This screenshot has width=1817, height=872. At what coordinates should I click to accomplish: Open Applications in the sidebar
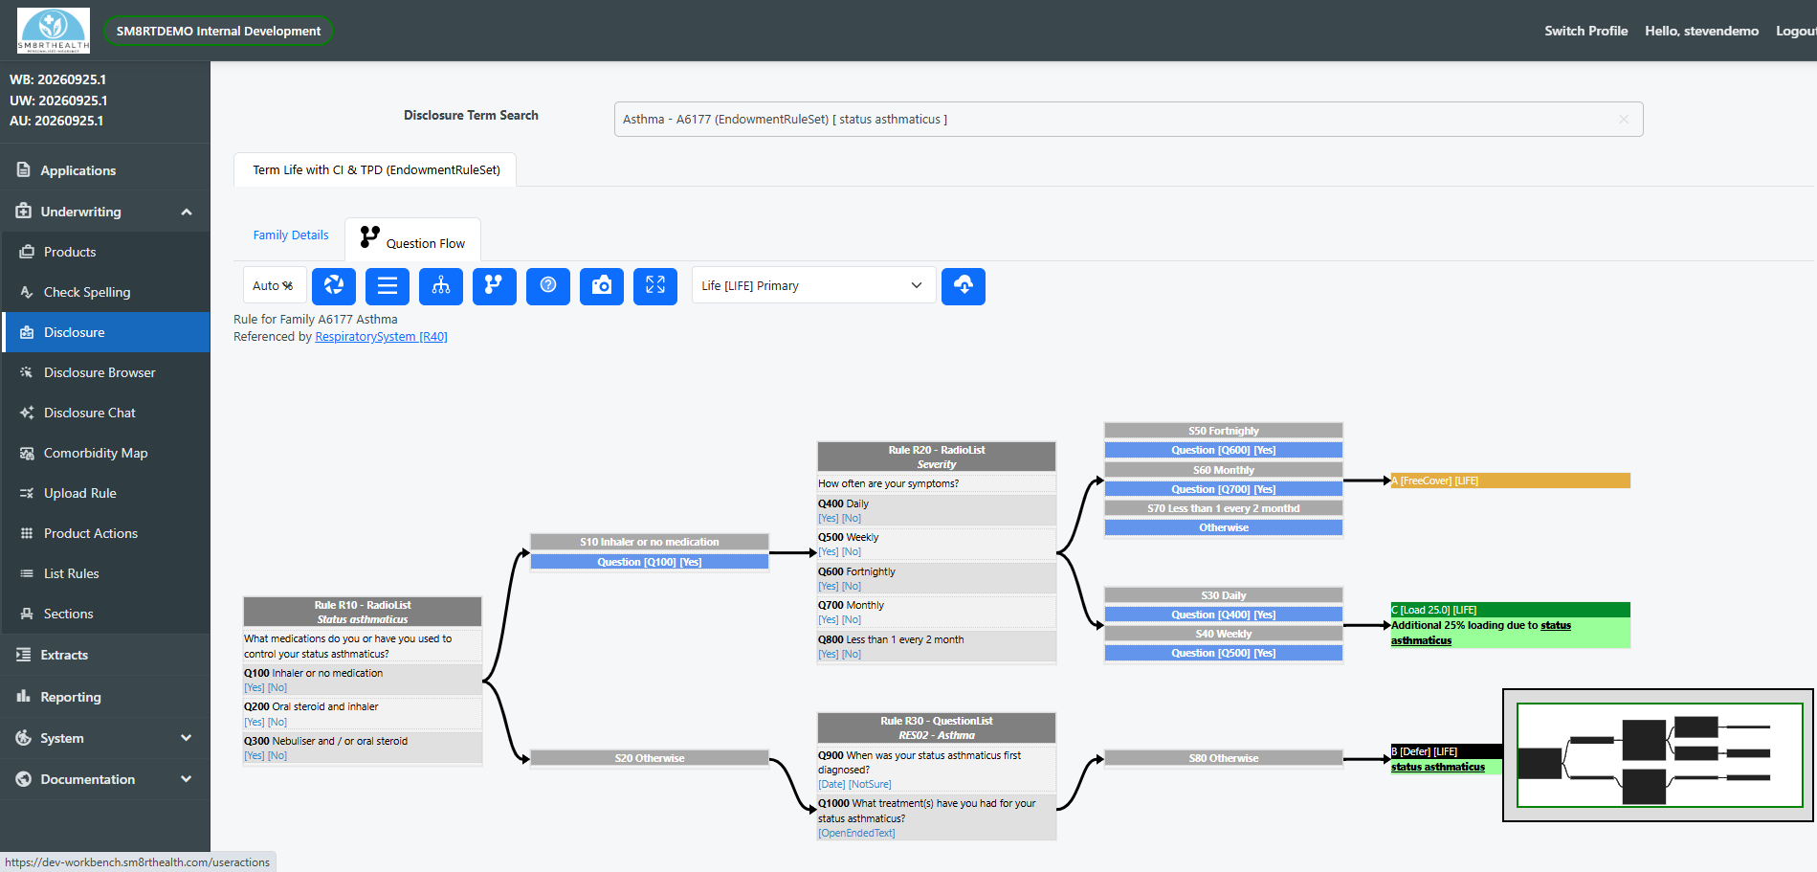point(105,170)
